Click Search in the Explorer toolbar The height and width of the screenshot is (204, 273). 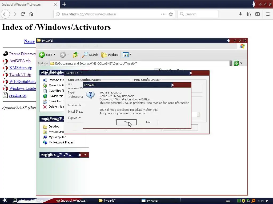(90, 55)
